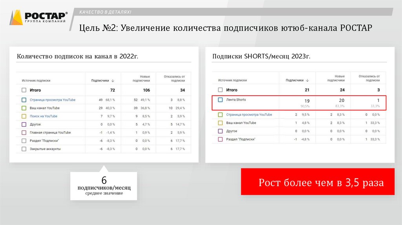Click the 9,5 % cell

click(305, 115)
